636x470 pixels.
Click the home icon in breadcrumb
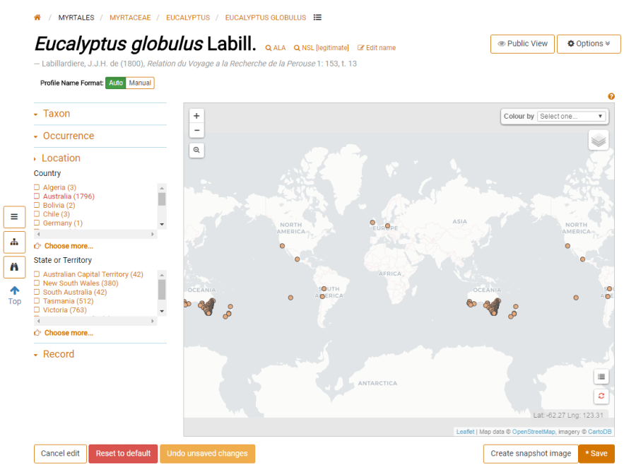37,18
